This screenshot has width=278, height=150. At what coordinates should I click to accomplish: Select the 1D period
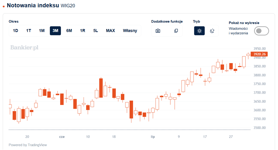click(x=16, y=31)
